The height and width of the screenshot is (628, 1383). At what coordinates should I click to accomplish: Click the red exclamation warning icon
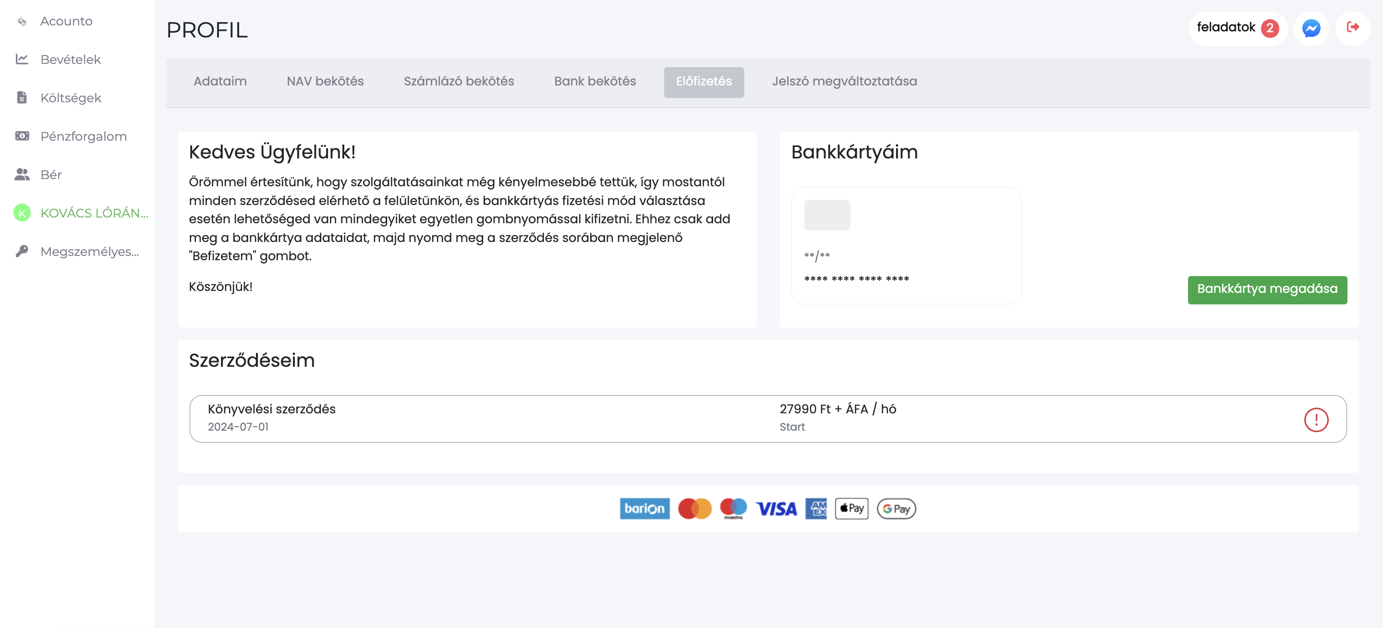coord(1315,420)
